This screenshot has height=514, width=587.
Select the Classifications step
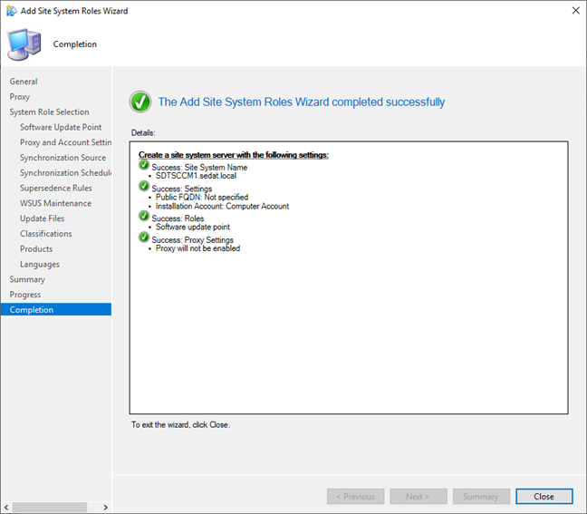[x=45, y=233]
